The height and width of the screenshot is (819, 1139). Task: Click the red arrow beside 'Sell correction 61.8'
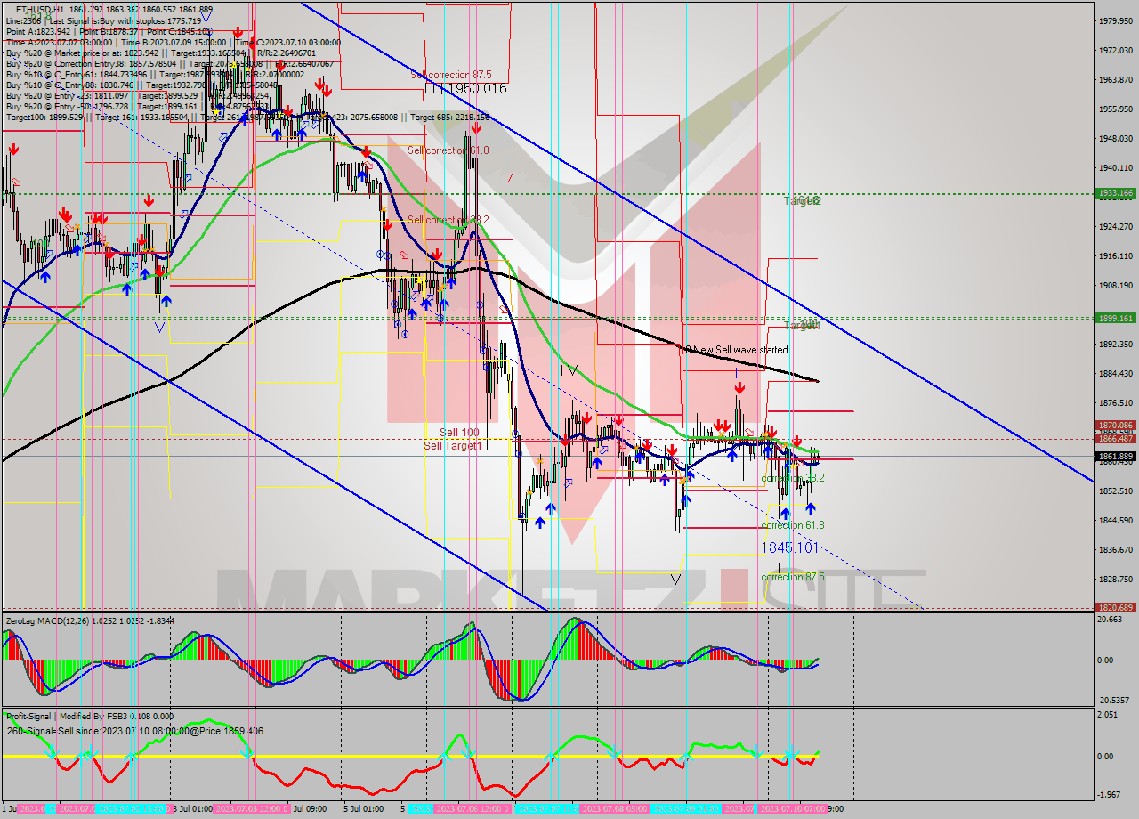(x=475, y=130)
